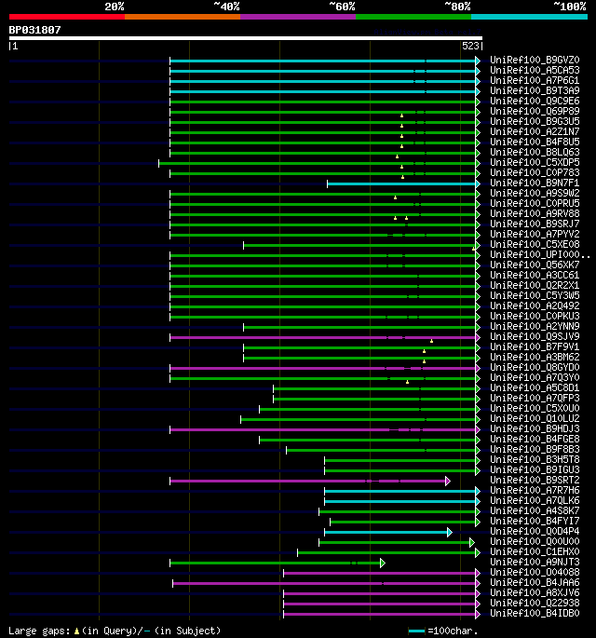
Task: Open the UniRef100_Q10LU2 entry
Action: click(535, 419)
